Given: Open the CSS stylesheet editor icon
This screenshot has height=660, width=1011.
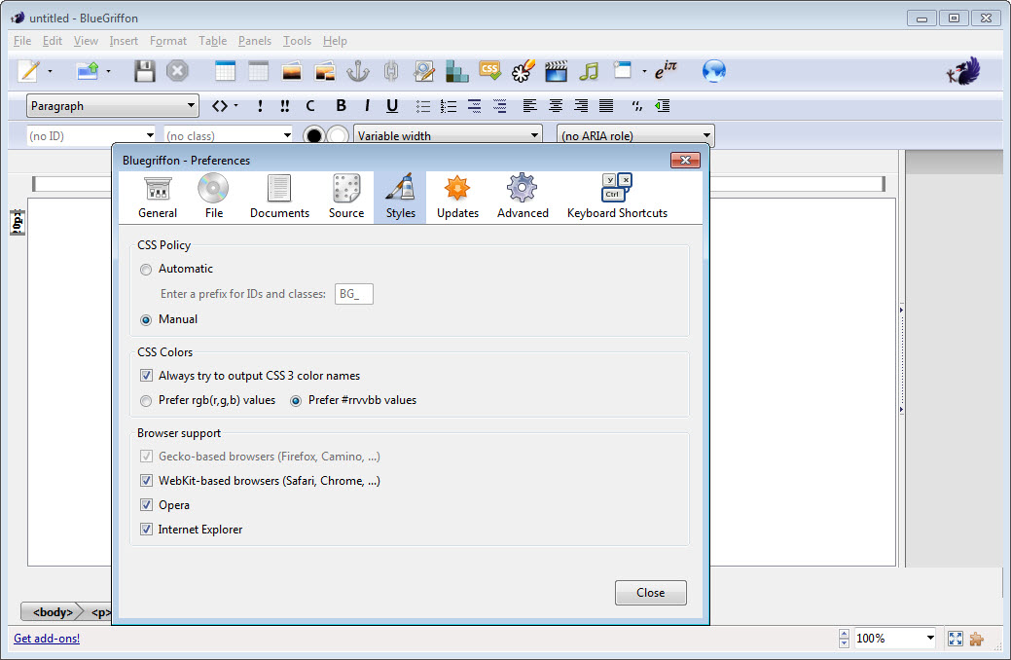Looking at the screenshot, I should 490,71.
